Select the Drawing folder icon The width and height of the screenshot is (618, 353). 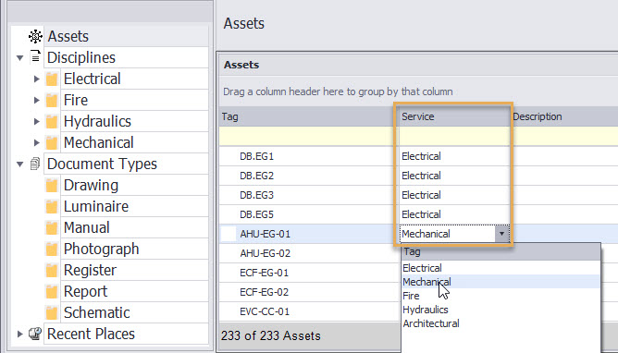click(52, 186)
